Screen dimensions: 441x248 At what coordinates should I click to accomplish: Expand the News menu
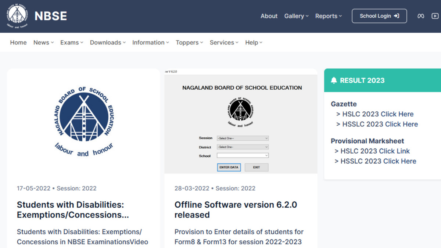tap(43, 43)
